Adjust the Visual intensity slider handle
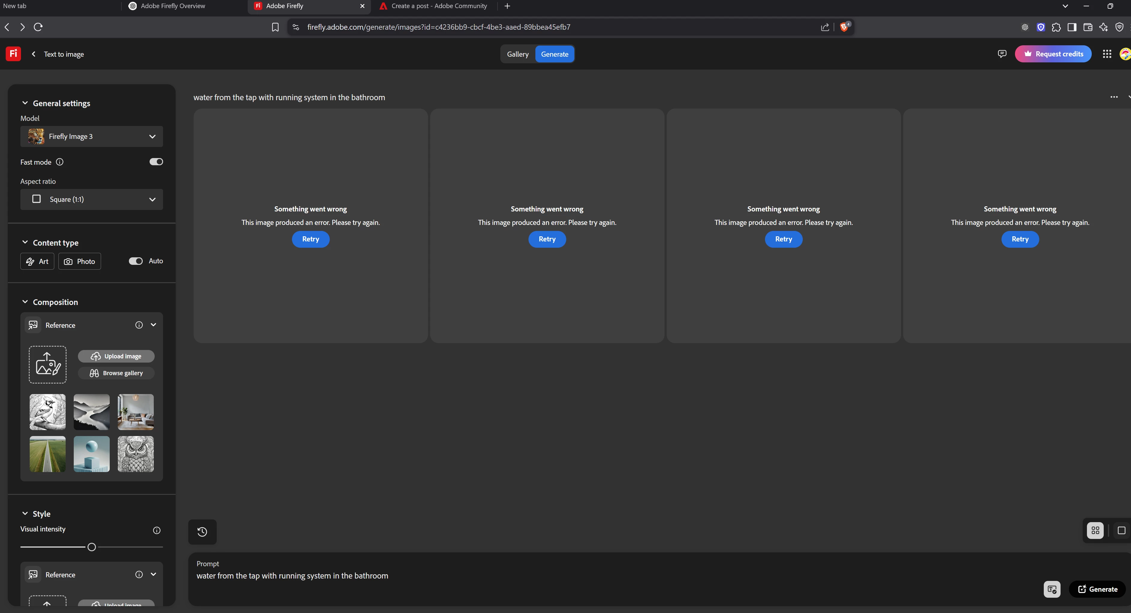1131x613 pixels. click(x=91, y=547)
